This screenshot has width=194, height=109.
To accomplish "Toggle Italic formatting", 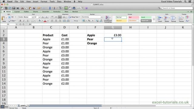I will click(x=24, y=21).
